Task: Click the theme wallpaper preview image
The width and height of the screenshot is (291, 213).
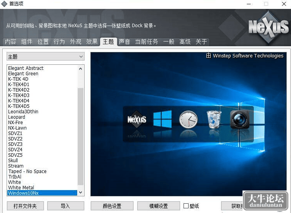Action: tap(189, 124)
